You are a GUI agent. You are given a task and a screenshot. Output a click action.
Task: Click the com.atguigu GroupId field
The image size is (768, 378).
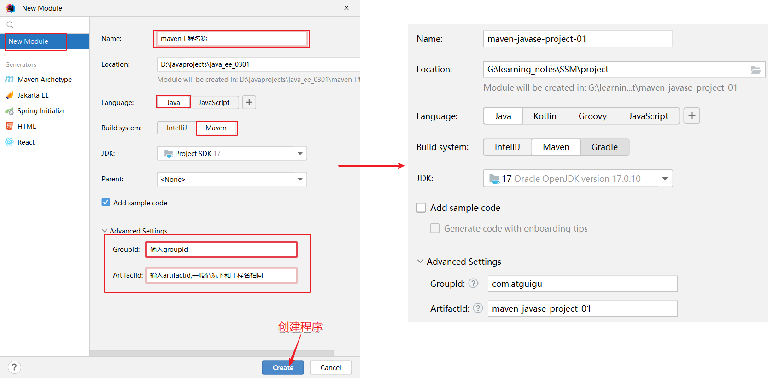tap(582, 284)
